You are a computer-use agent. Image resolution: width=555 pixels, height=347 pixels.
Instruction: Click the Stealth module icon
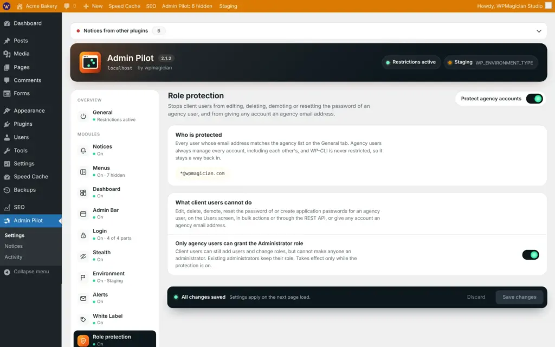click(x=83, y=256)
